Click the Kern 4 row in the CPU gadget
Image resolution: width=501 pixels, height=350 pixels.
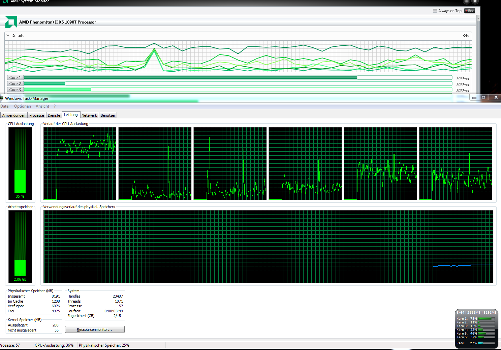476,329
